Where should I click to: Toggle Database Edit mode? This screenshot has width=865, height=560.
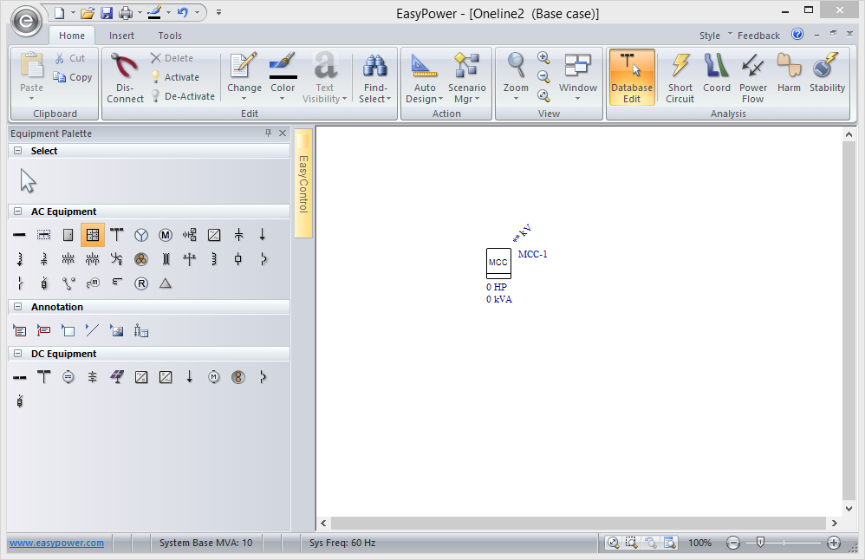(632, 78)
